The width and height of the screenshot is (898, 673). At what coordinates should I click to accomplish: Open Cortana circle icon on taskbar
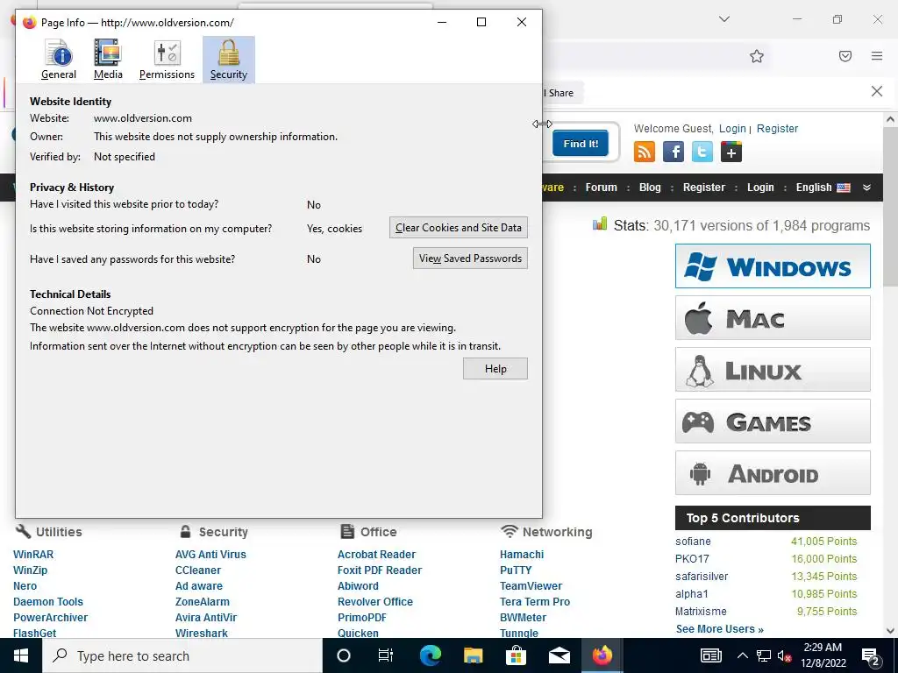pos(343,655)
